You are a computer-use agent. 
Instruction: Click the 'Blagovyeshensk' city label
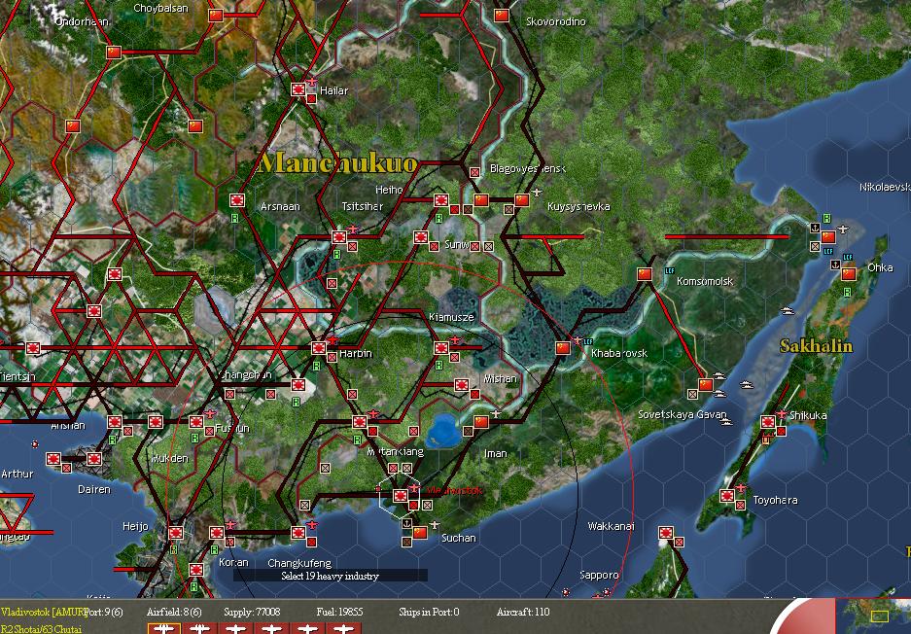tap(528, 168)
